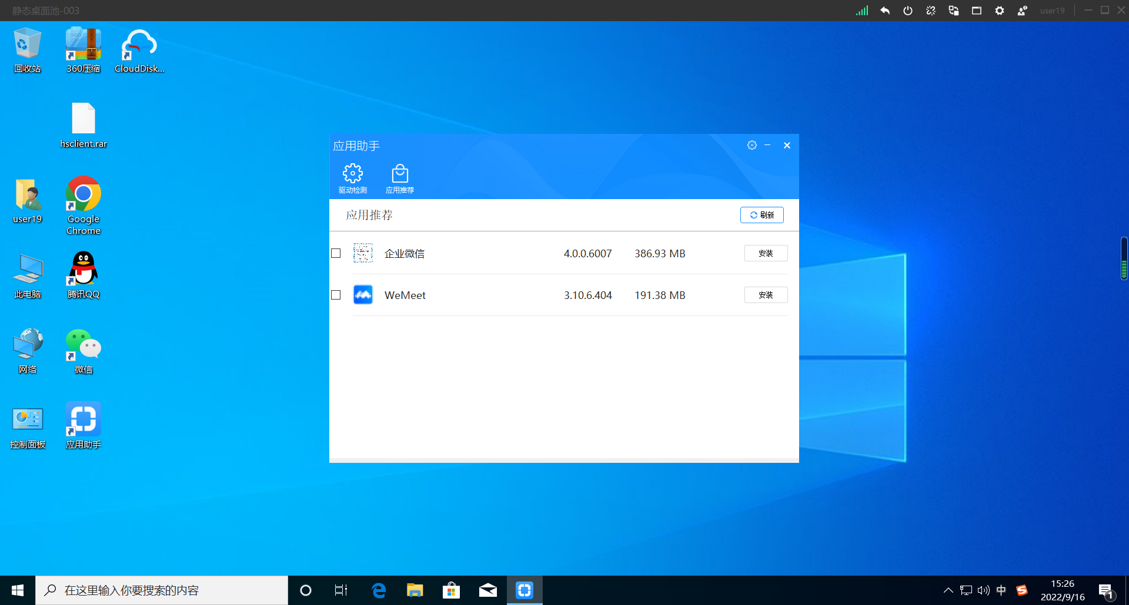The height and width of the screenshot is (605, 1129).
Task: Switch to the 应用推荐 tab
Action: click(400, 179)
